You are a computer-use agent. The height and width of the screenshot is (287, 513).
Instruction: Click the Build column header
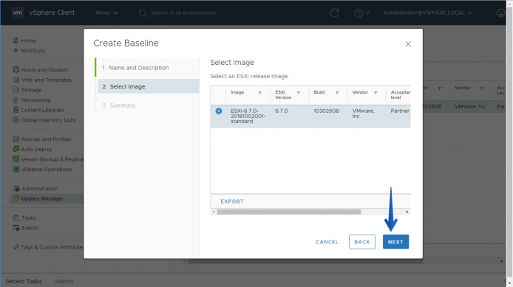pos(319,92)
